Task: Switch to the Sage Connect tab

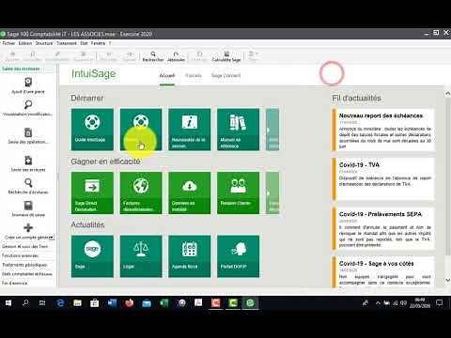Action: [x=225, y=75]
